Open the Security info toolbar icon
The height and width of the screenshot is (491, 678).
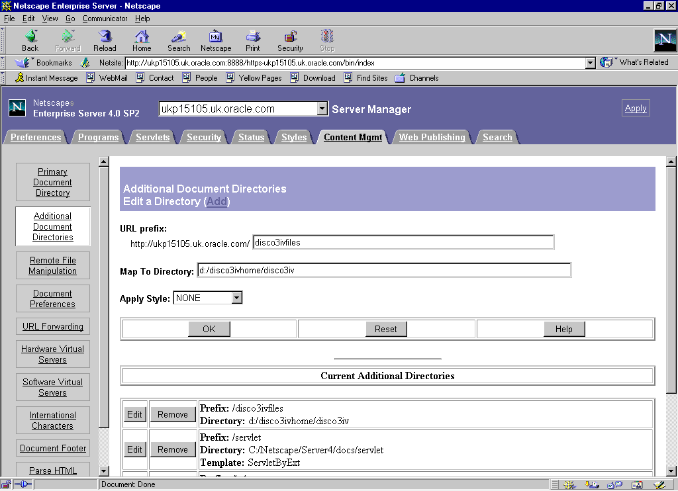pos(290,40)
